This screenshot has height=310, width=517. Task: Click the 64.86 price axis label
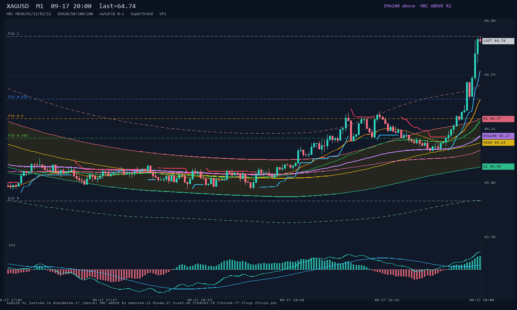pyautogui.click(x=490, y=21)
